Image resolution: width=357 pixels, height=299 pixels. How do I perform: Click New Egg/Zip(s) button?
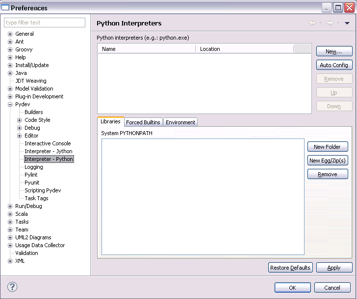pos(327,161)
